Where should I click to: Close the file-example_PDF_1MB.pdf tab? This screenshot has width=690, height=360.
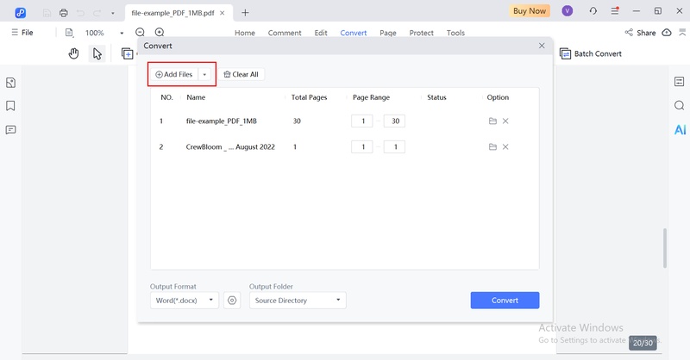click(x=223, y=13)
